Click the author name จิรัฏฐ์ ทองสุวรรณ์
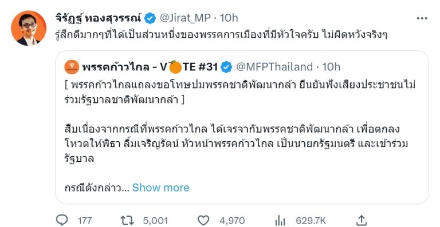Screen dimensions: 440x227 pos(99,18)
